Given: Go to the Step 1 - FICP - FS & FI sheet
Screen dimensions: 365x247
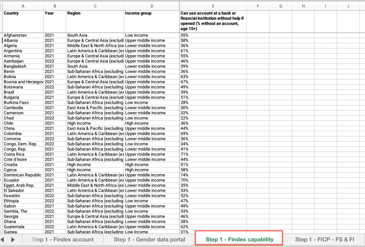Looking at the screenshot, I should 324,240.
